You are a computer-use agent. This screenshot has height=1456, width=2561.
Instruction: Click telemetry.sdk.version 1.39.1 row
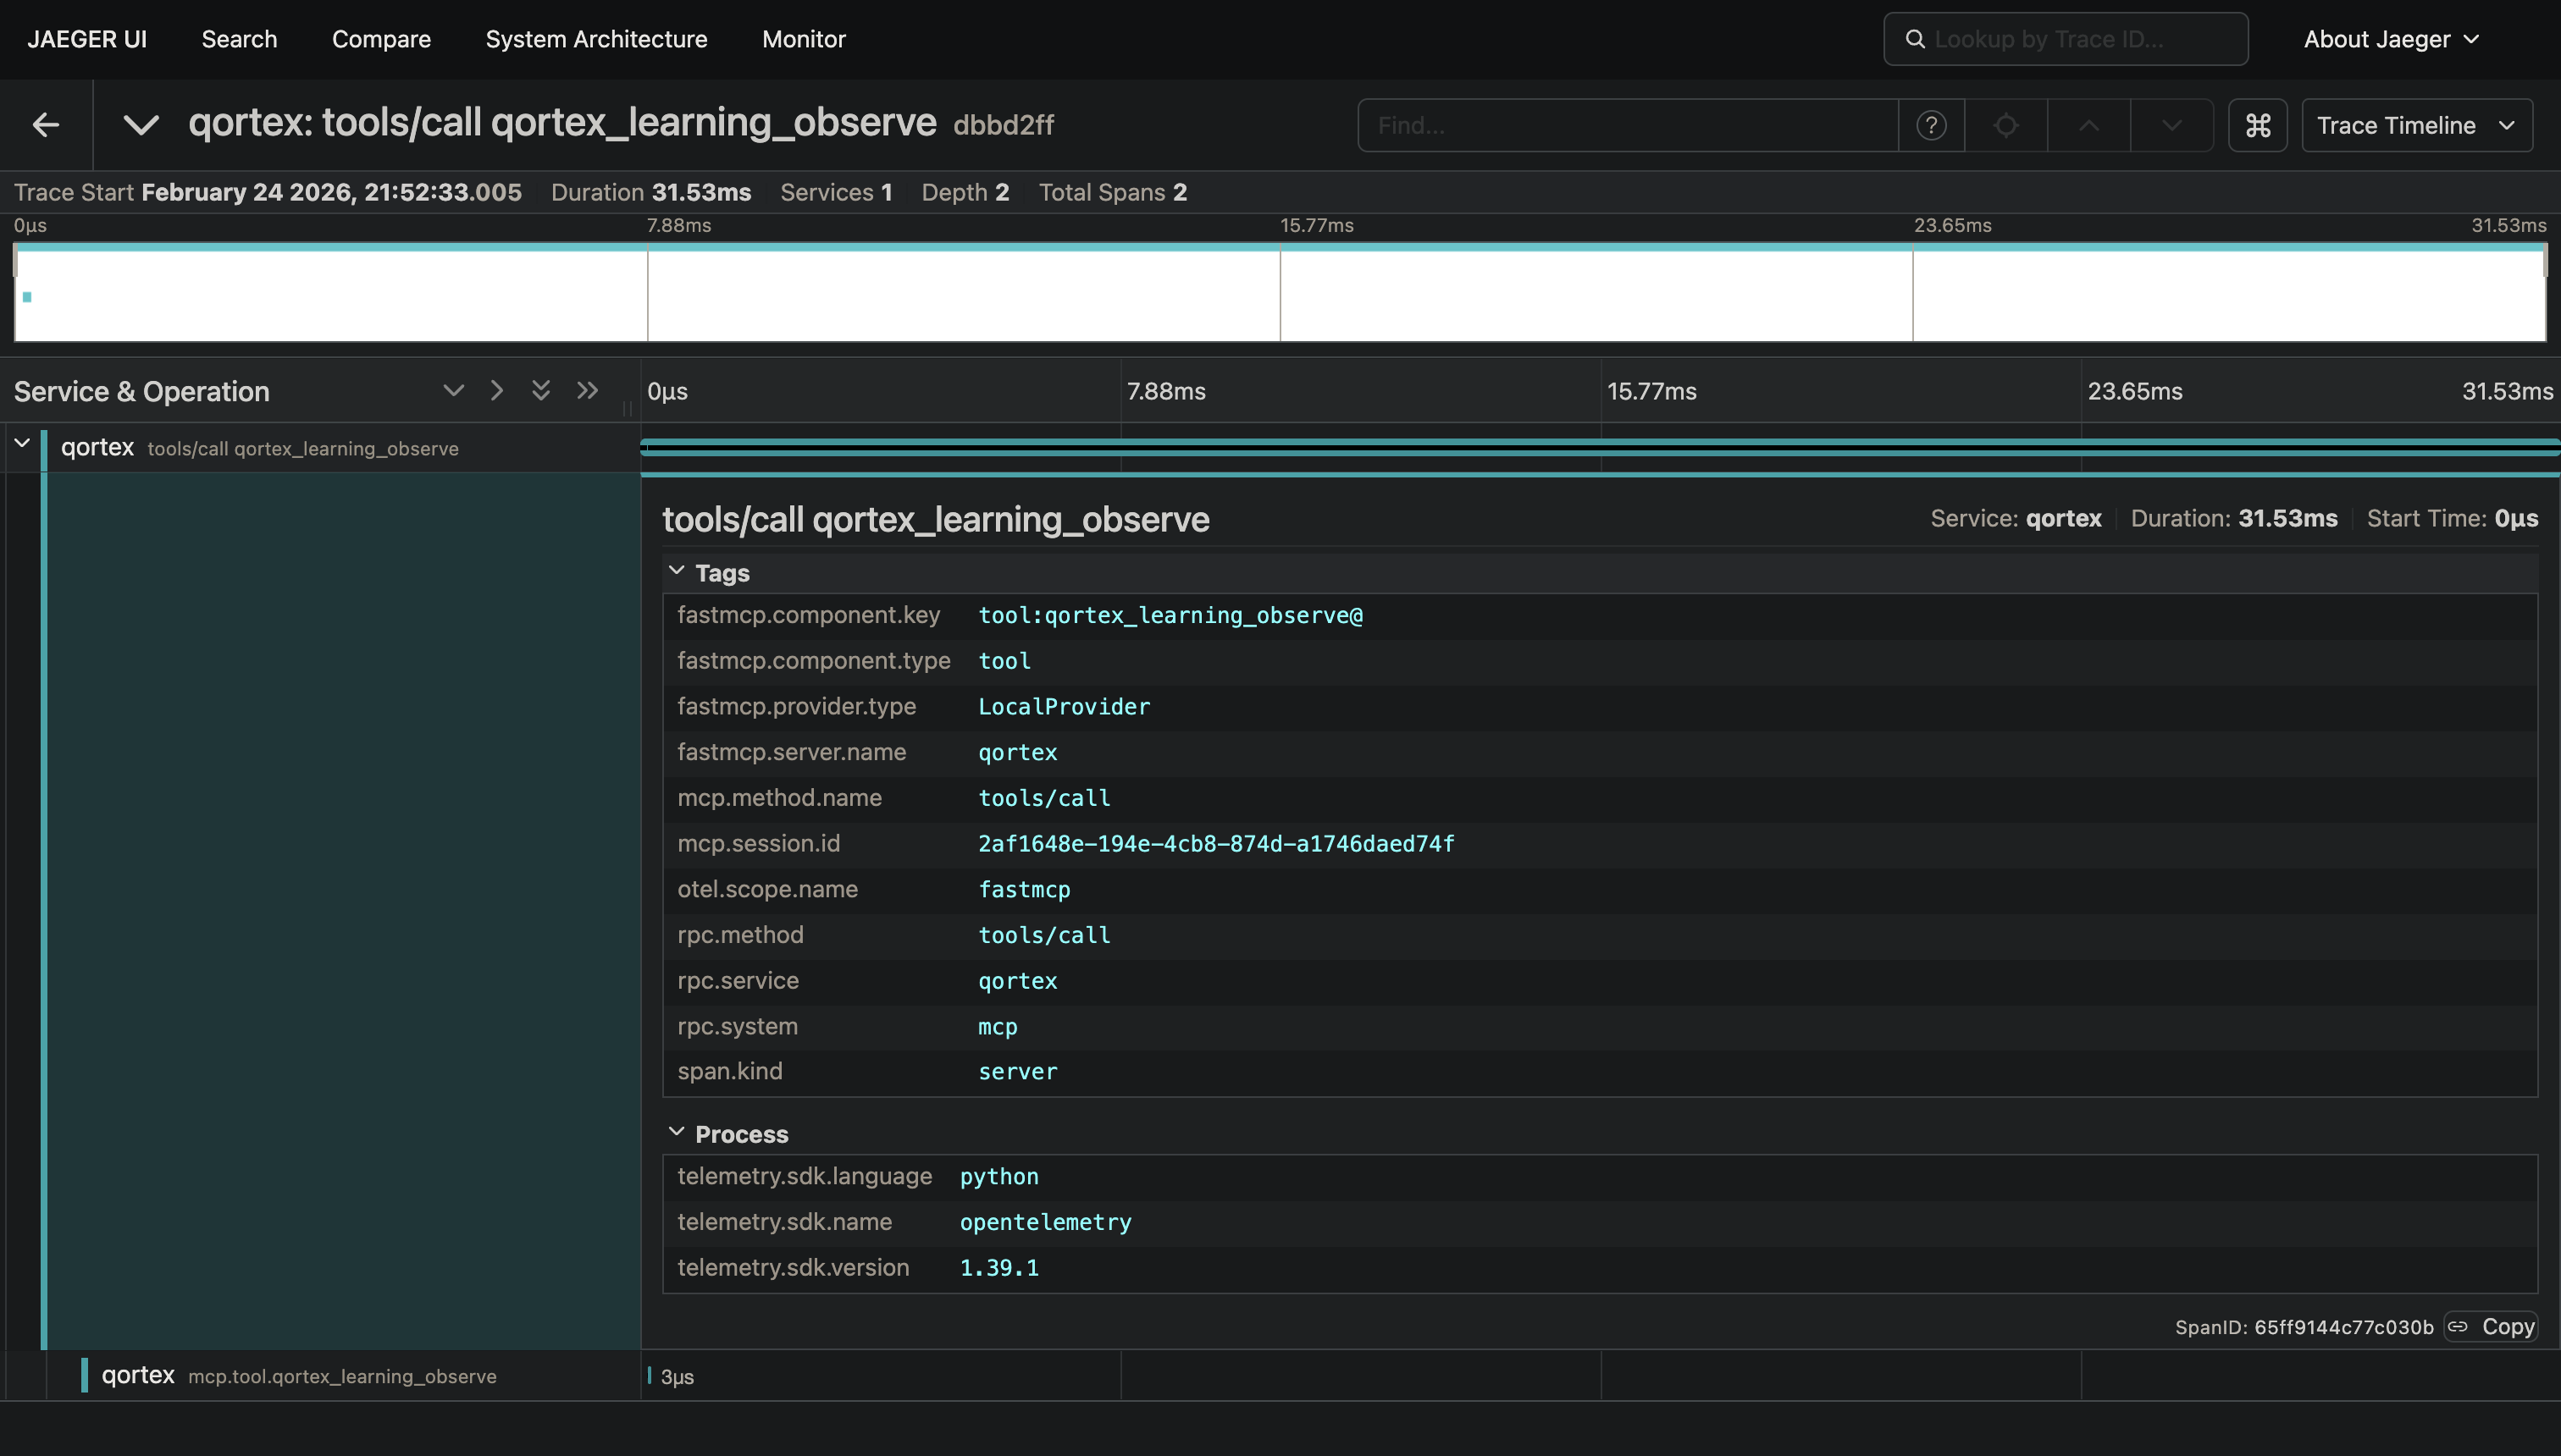[1600, 1268]
